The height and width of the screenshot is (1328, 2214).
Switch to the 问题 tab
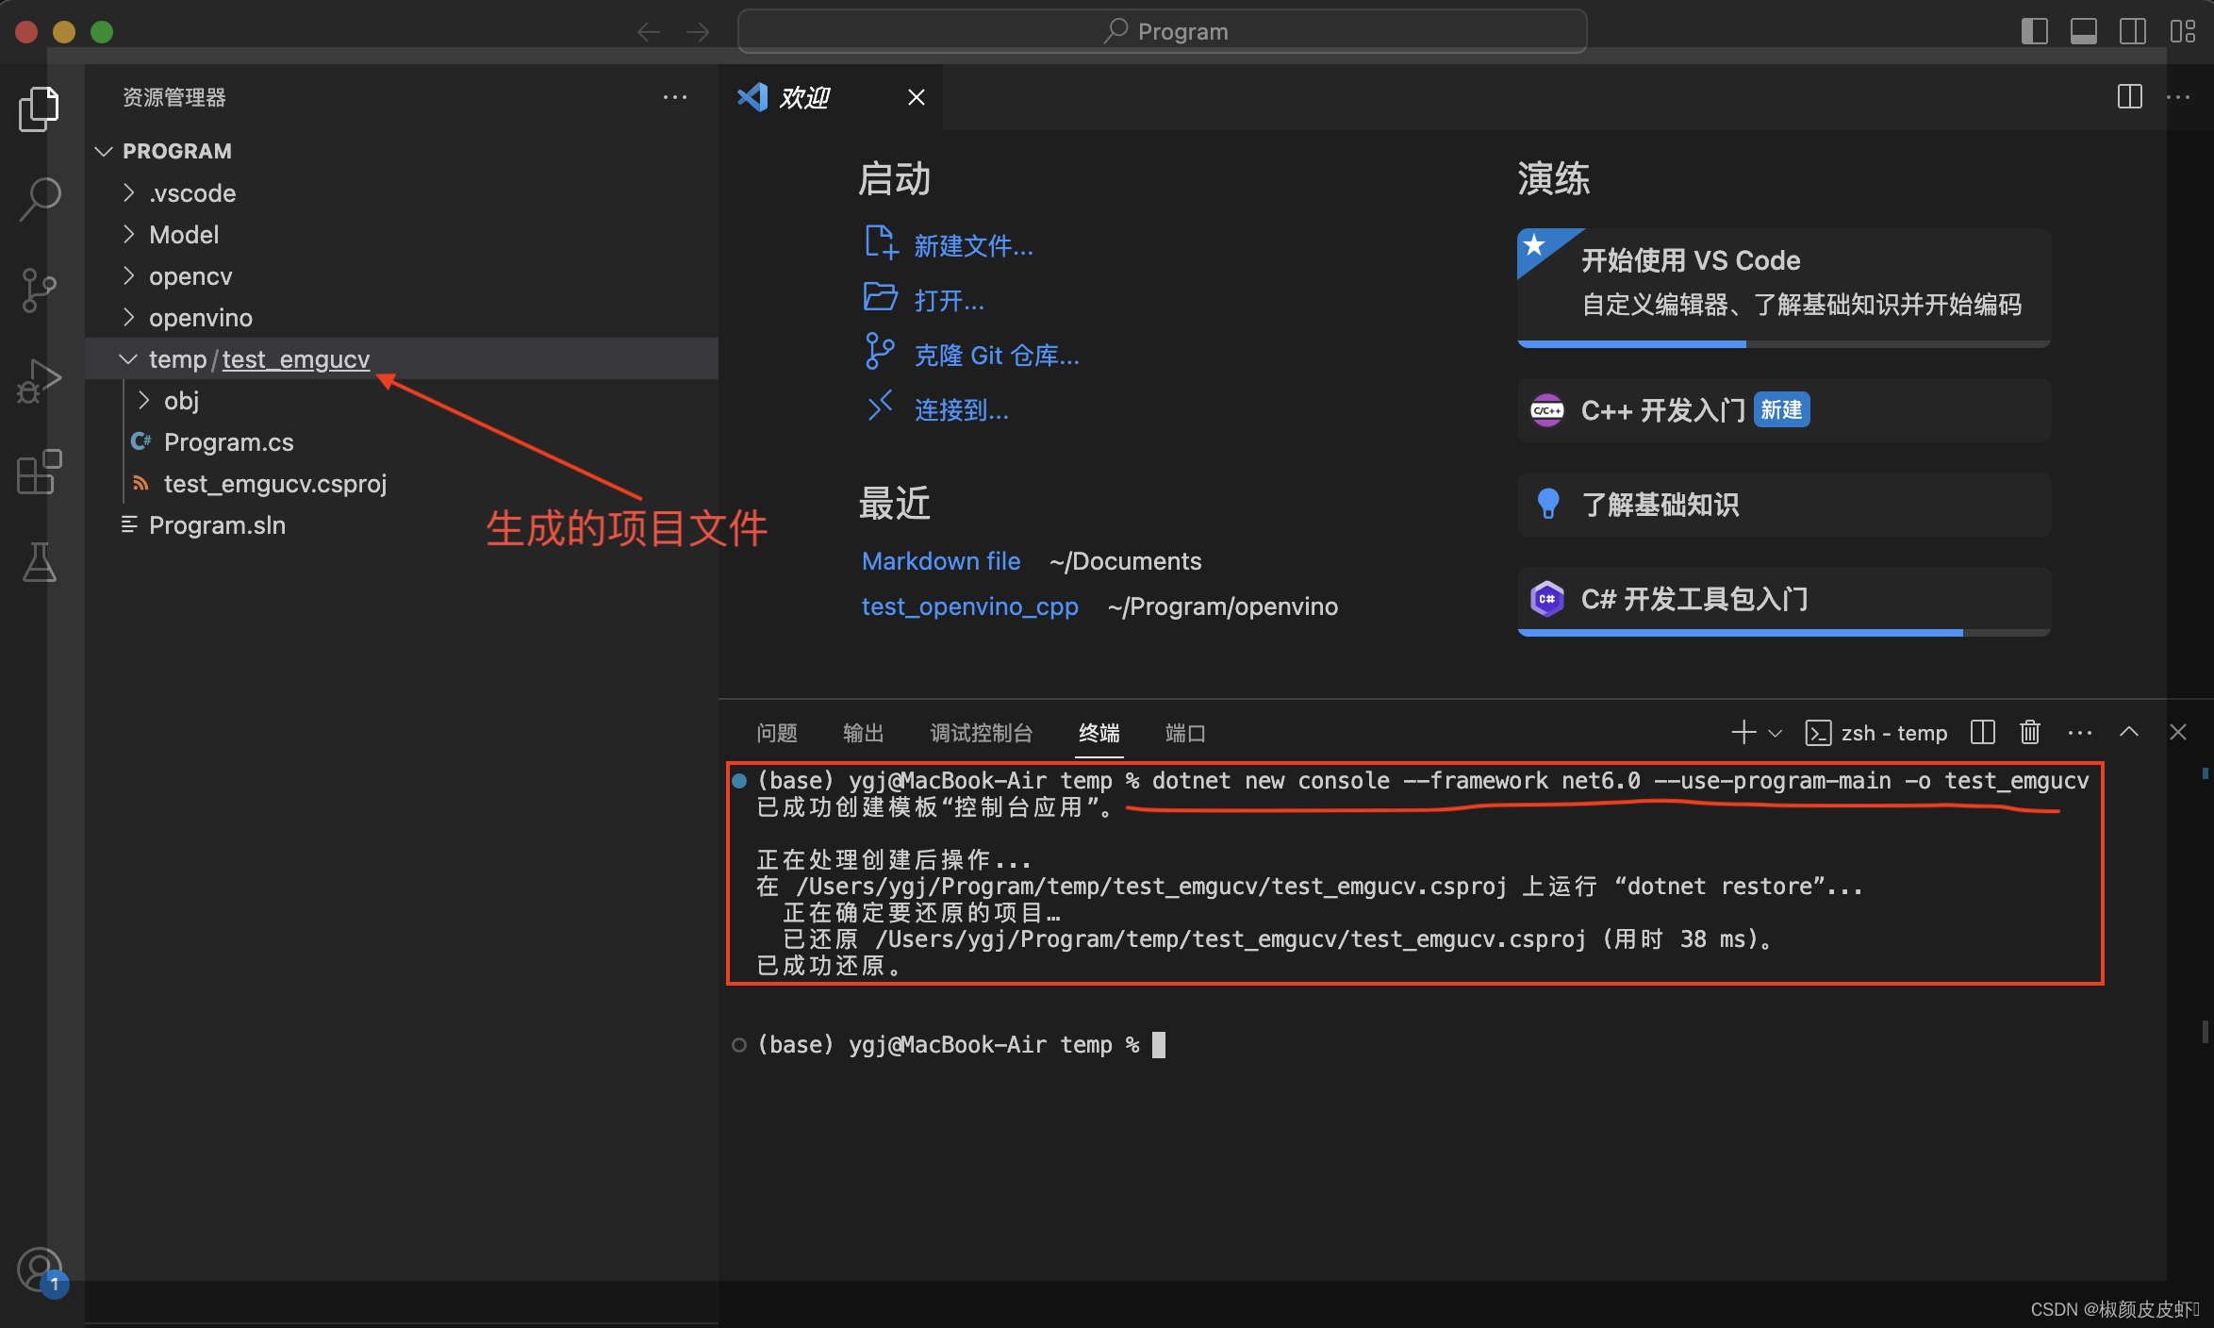777,733
